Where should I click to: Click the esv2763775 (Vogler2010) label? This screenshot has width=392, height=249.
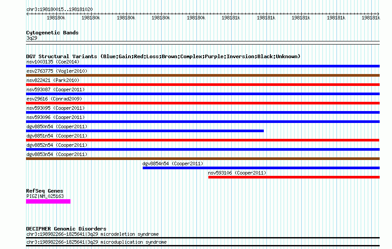(57, 71)
